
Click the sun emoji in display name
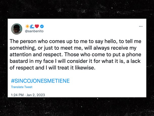click(27, 26)
